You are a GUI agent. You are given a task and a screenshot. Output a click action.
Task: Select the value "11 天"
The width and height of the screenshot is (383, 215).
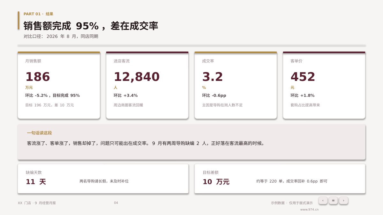click(x=36, y=182)
